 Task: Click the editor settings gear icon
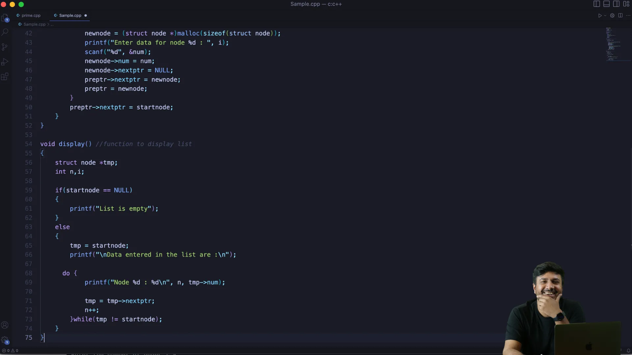(x=612, y=15)
